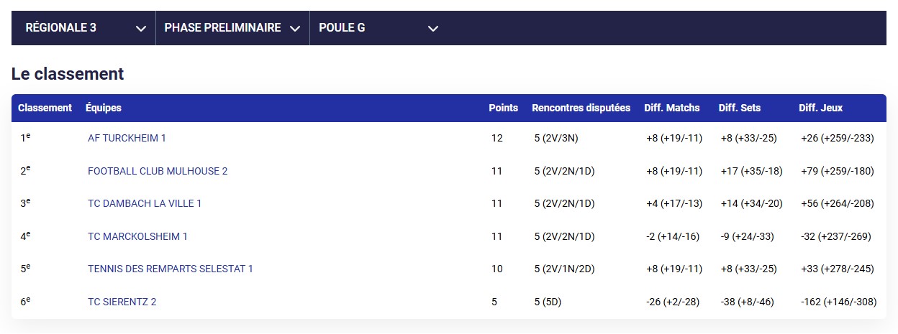The width and height of the screenshot is (898, 334).
Task: Open the FOOTBALL CLUB MULHOUSE 2 team page
Action: coord(158,171)
